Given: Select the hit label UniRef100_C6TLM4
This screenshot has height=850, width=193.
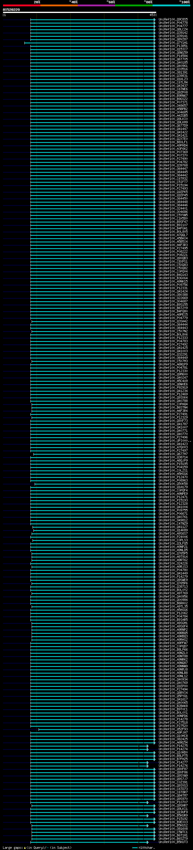Looking at the screenshot, I should (x=173, y=83).
